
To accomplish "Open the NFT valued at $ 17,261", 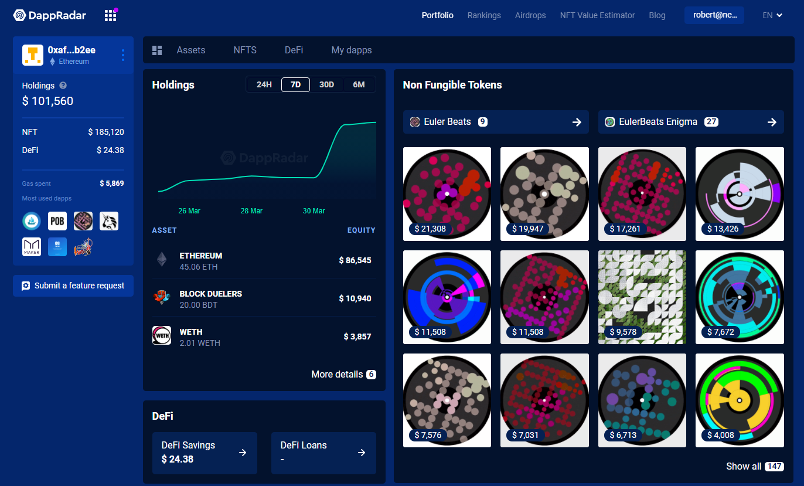I will pos(642,194).
